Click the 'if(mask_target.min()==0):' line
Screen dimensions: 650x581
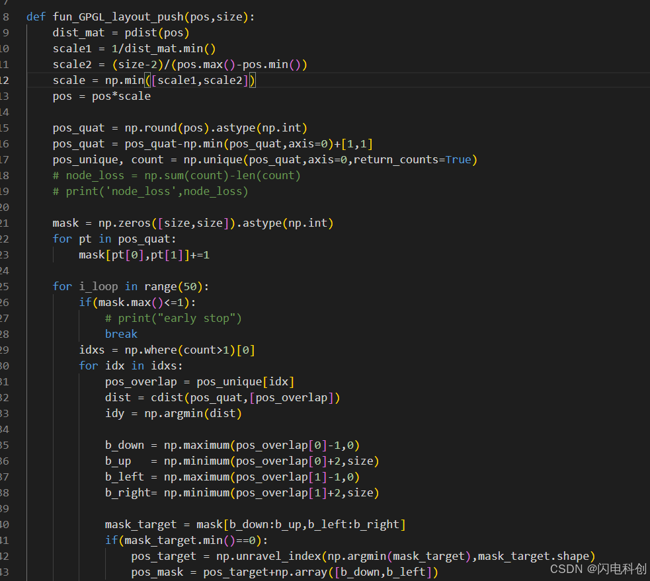pyautogui.click(x=186, y=541)
